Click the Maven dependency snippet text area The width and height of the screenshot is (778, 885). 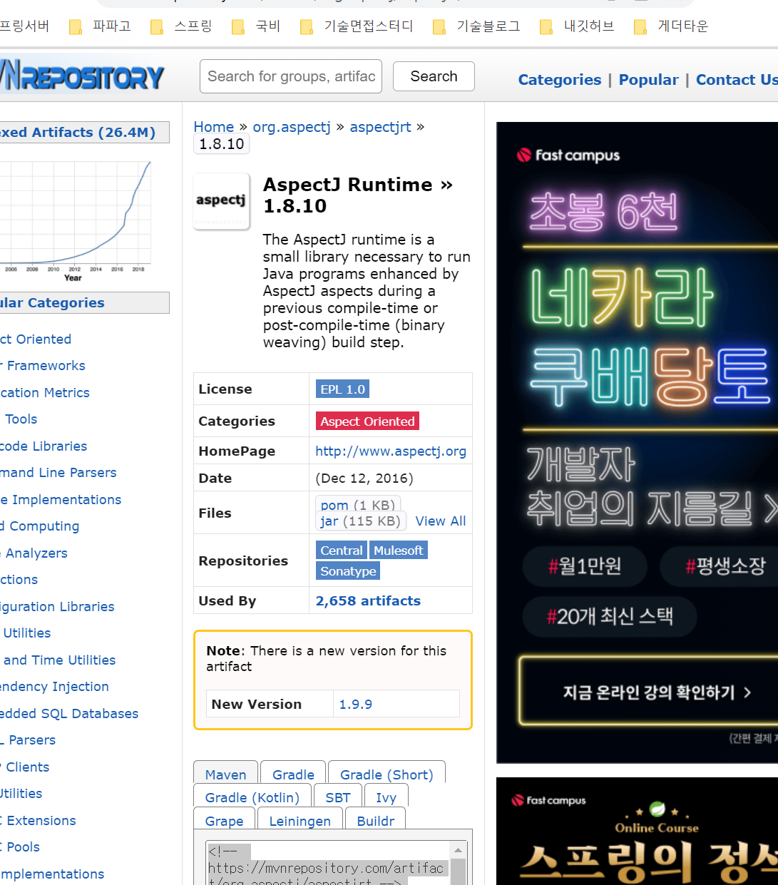coord(328,864)
